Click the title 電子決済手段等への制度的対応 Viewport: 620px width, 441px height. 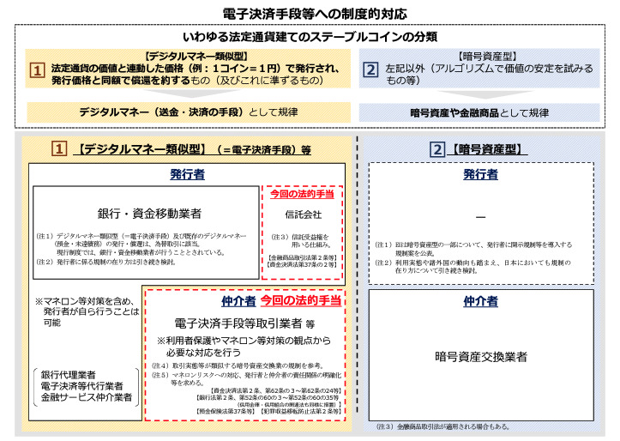(x=315, y=15)
